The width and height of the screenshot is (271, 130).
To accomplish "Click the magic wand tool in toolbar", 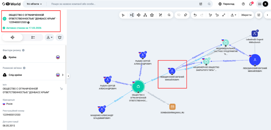I will click(160, 15).
